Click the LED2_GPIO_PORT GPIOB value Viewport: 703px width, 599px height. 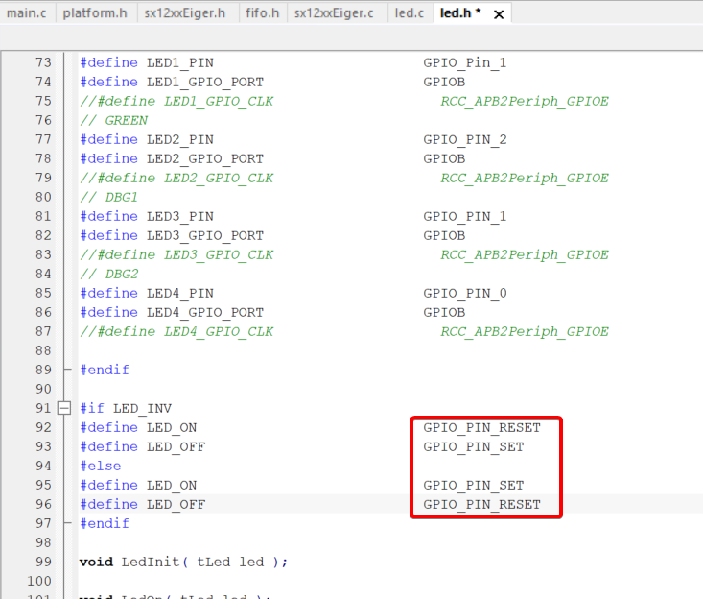pyautogui.click(x=444, y=158)
